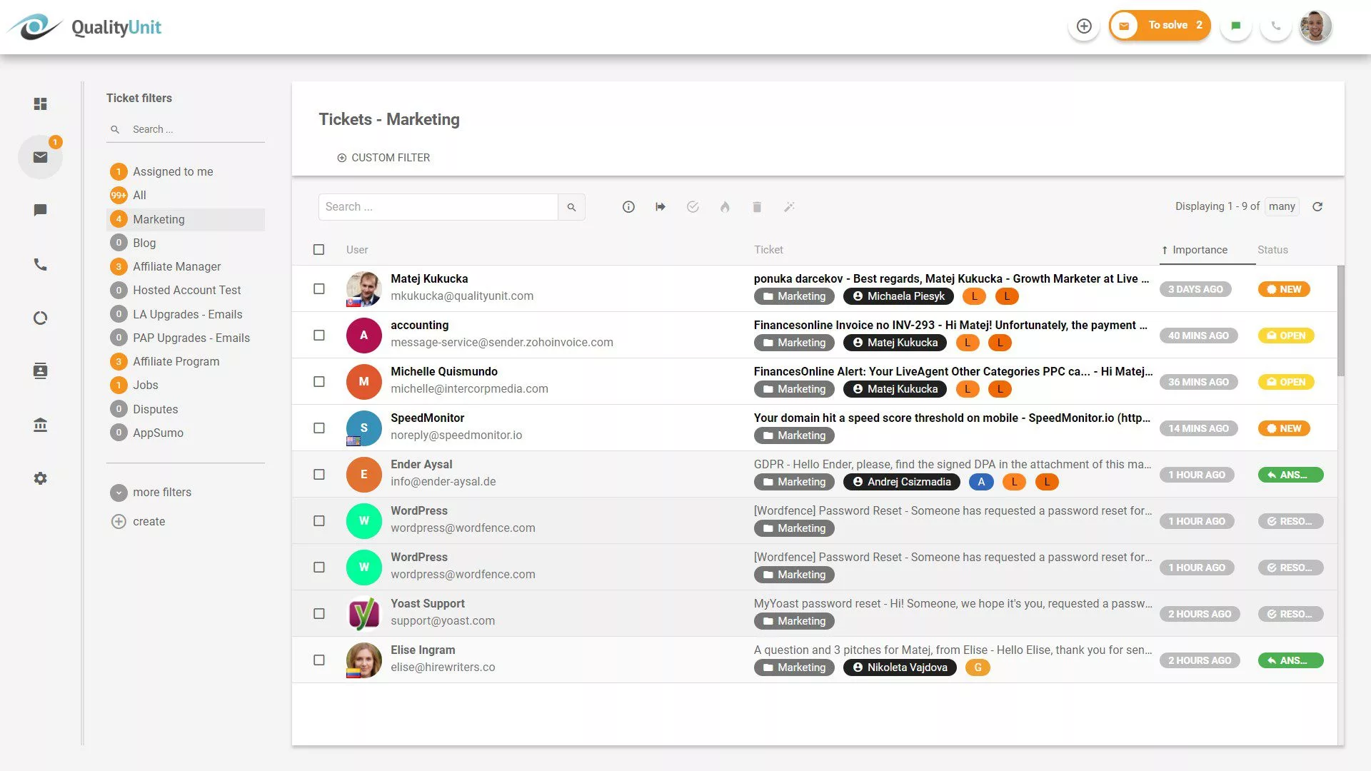Select the Marketing ticket filter
The height and width of the screenshot is (771, 1371).
point(159,219)
